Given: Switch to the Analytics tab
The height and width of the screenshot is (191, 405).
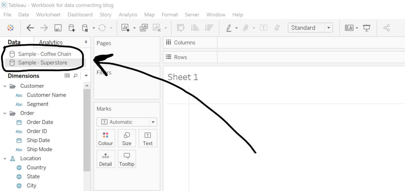Looking at the screenshot, I should pyautogui.click(x=51, y=42).
